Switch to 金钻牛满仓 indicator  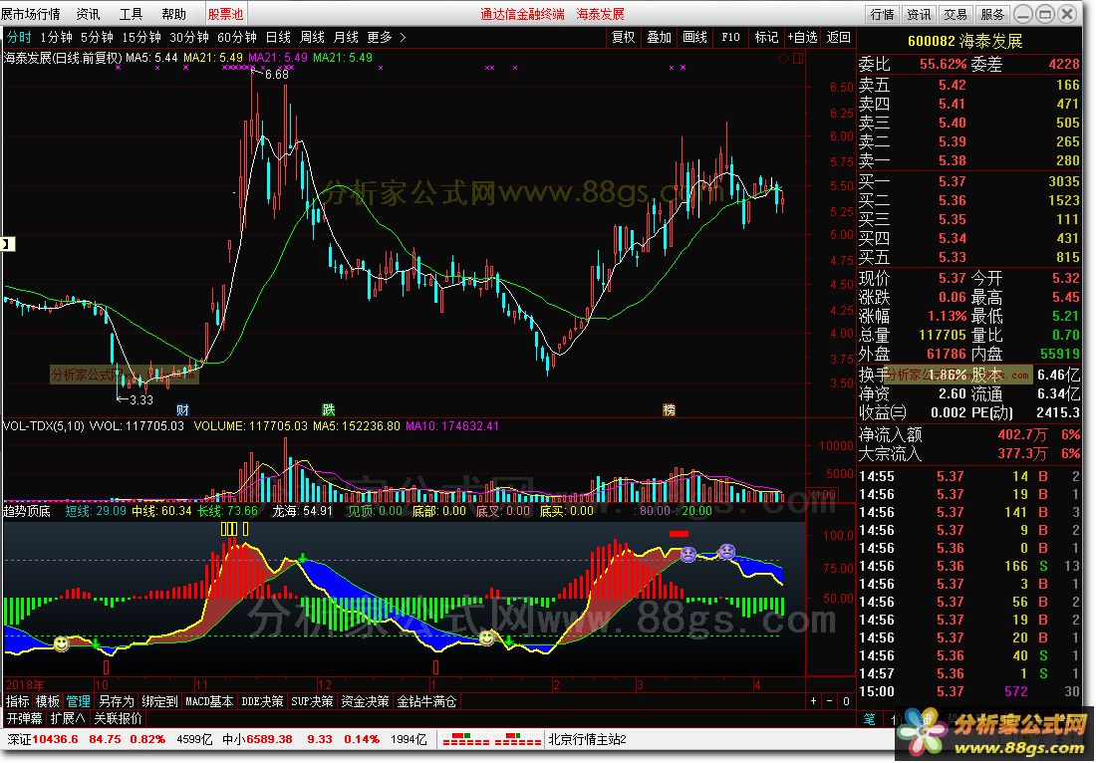427,701
